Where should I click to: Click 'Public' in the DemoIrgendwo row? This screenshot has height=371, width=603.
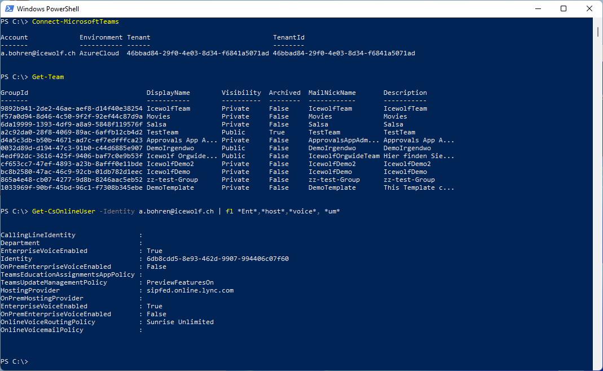pos(234,148)
